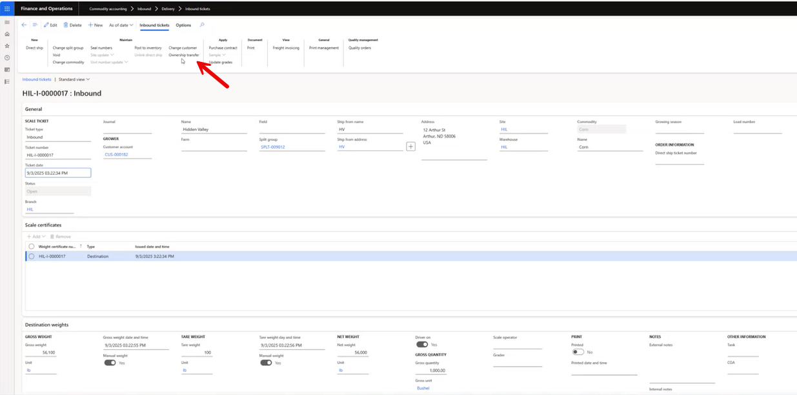Viewport: 797px width, 395px height.
Task: Open the Standard view selector
Action: 74,79
